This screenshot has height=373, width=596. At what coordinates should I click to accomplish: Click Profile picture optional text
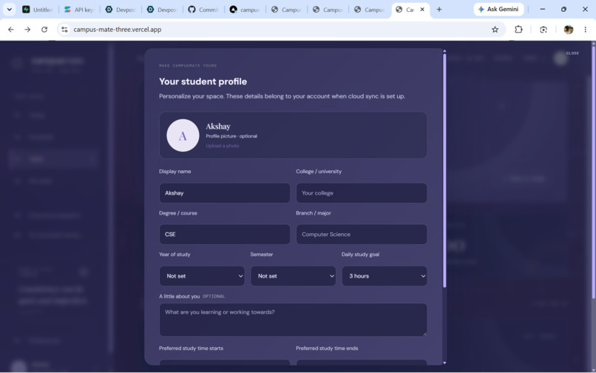click(231, 136)
